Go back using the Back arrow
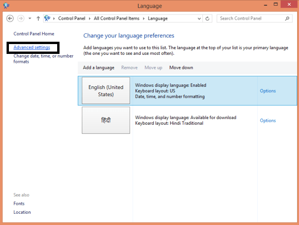The image size is (299, 225). pos(10,18)
